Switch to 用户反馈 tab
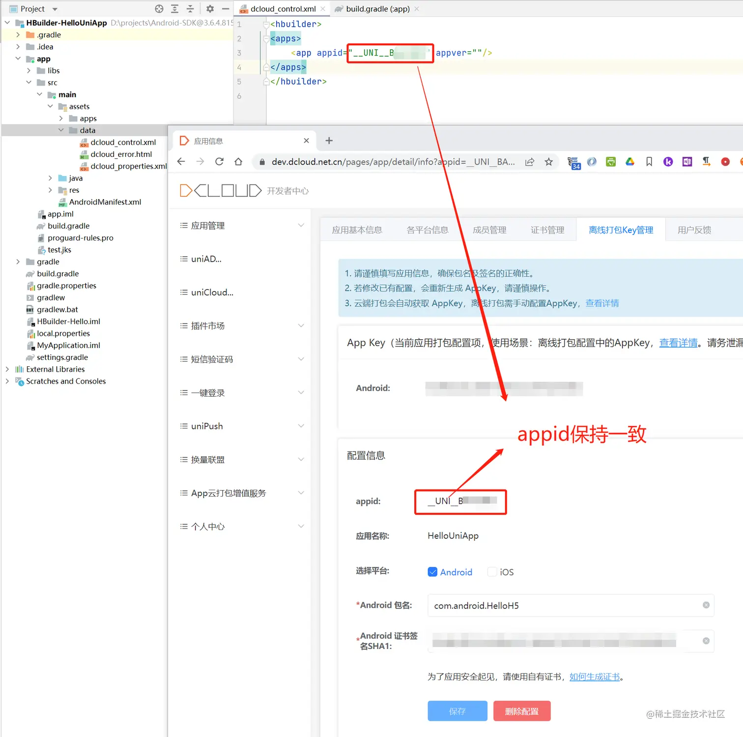Viewport: 743px width, 737px height. point(694,230)
